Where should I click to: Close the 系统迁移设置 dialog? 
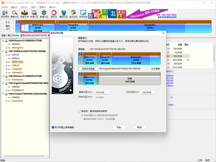[x=163, y=33]
